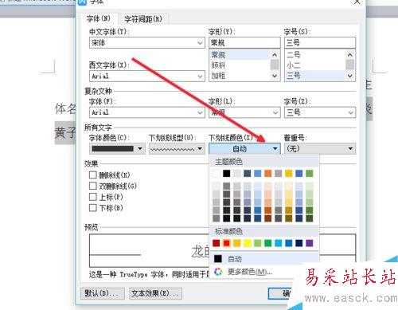Viewport: 398px width, 310px height.
Task: Click the 字号(S) input field
Action: click(320, 43)
